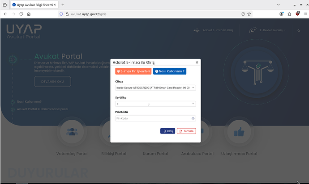
Task: Click DEVAMINI OKU button
Action: point(52,81)
